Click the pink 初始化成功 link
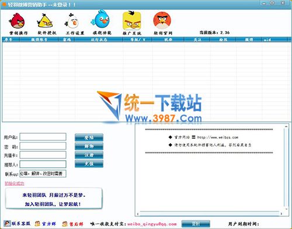Screen dimensions: 292x229 tap(15, 183)
